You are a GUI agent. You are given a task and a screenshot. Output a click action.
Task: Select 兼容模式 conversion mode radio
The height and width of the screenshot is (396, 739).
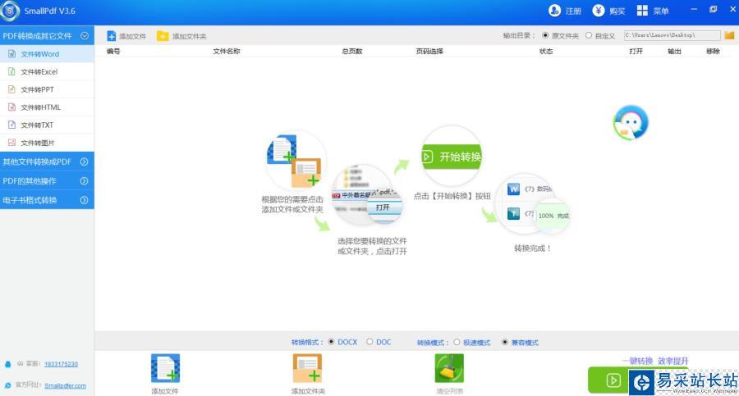click(505, 343)
